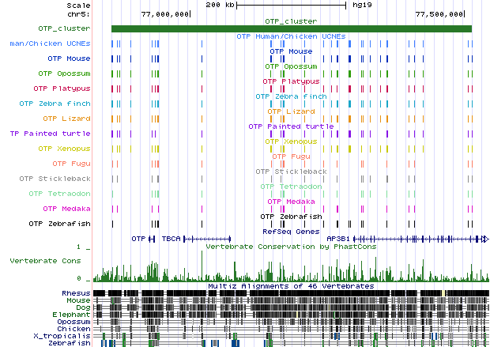This screenshot has width=490, height=347.
Task: Select the Elephant alignment row label
Action: (x=73, y=315)
